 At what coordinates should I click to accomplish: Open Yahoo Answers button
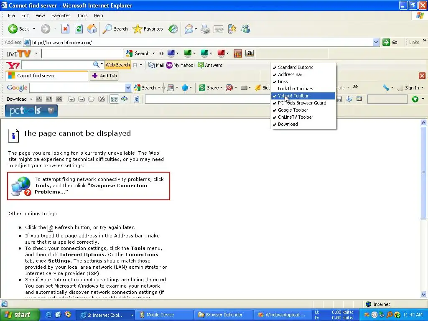click(x=210, y=65)
